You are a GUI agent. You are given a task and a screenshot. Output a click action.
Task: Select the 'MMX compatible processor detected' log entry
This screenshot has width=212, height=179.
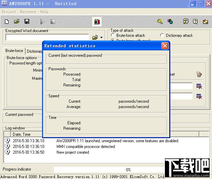86,147
